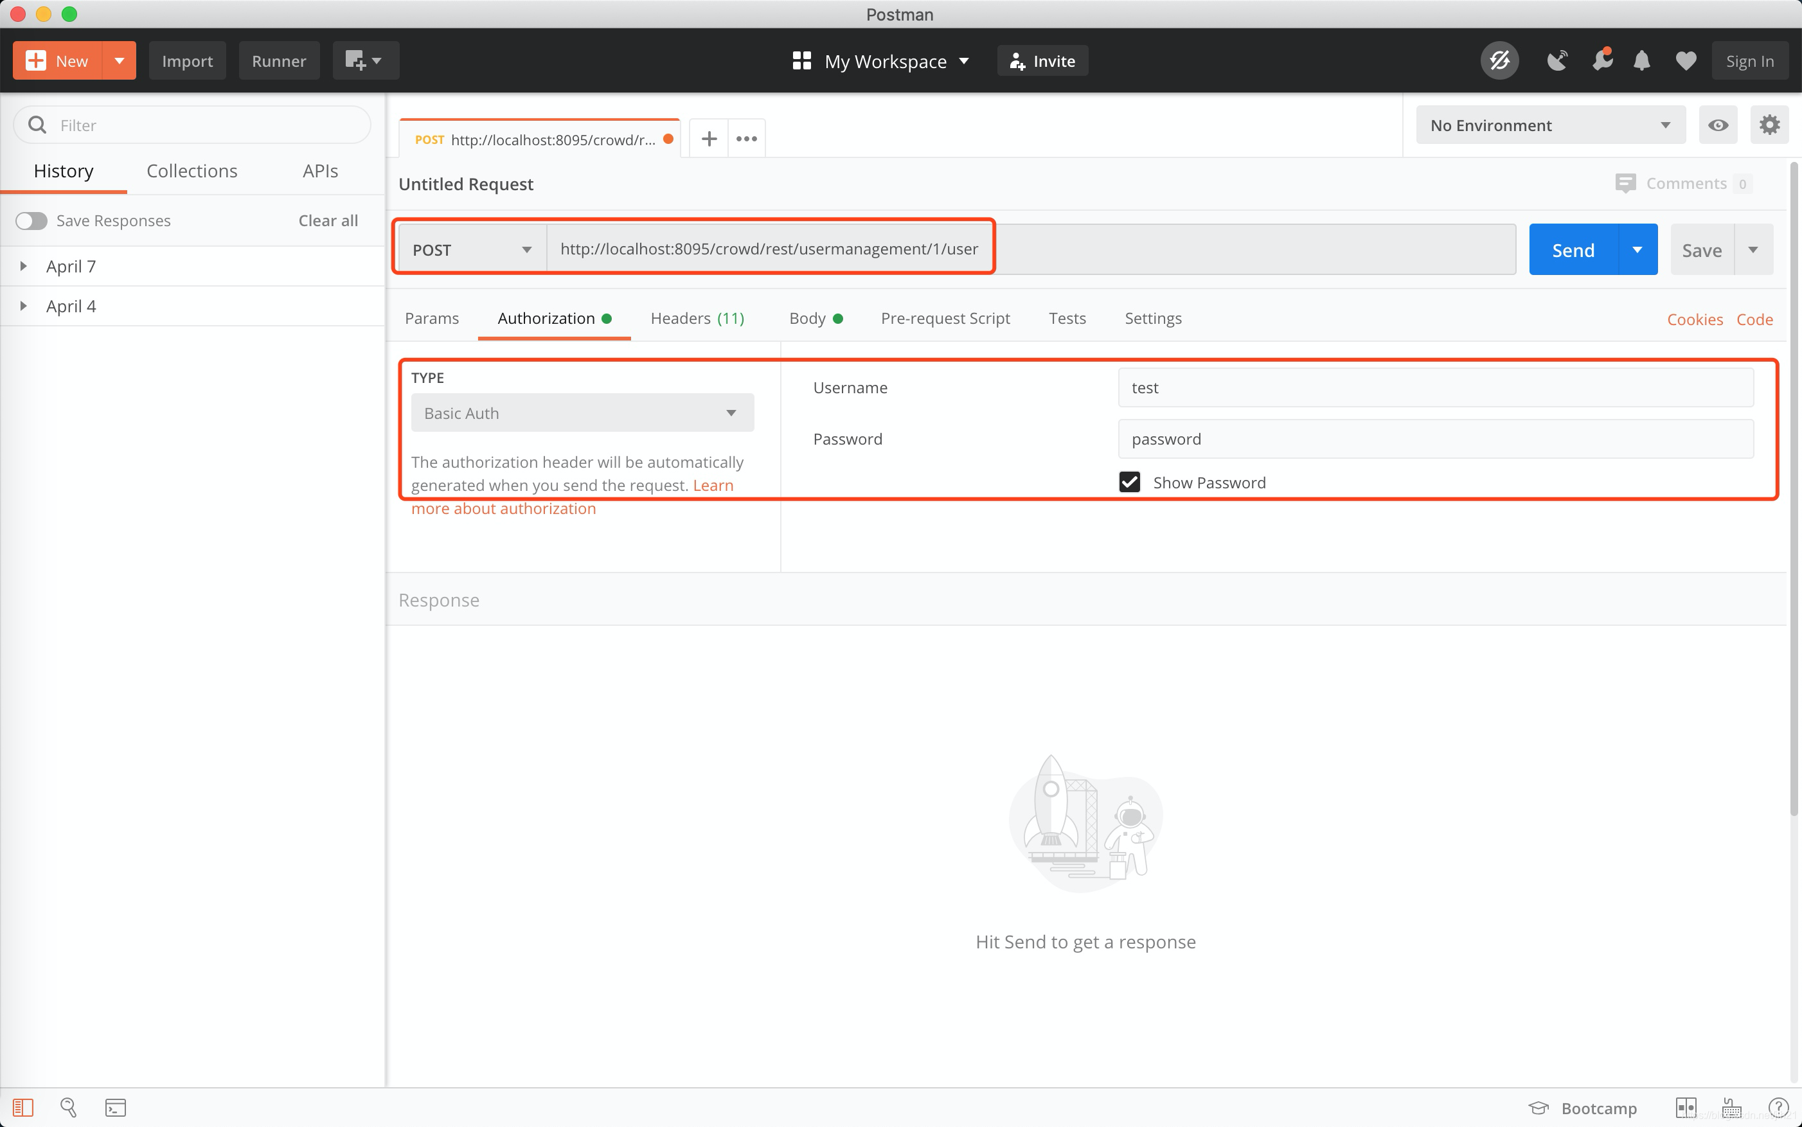Switch to the History tab
This screenshot has height=1127, width=1802.
[x=64, y=171]
